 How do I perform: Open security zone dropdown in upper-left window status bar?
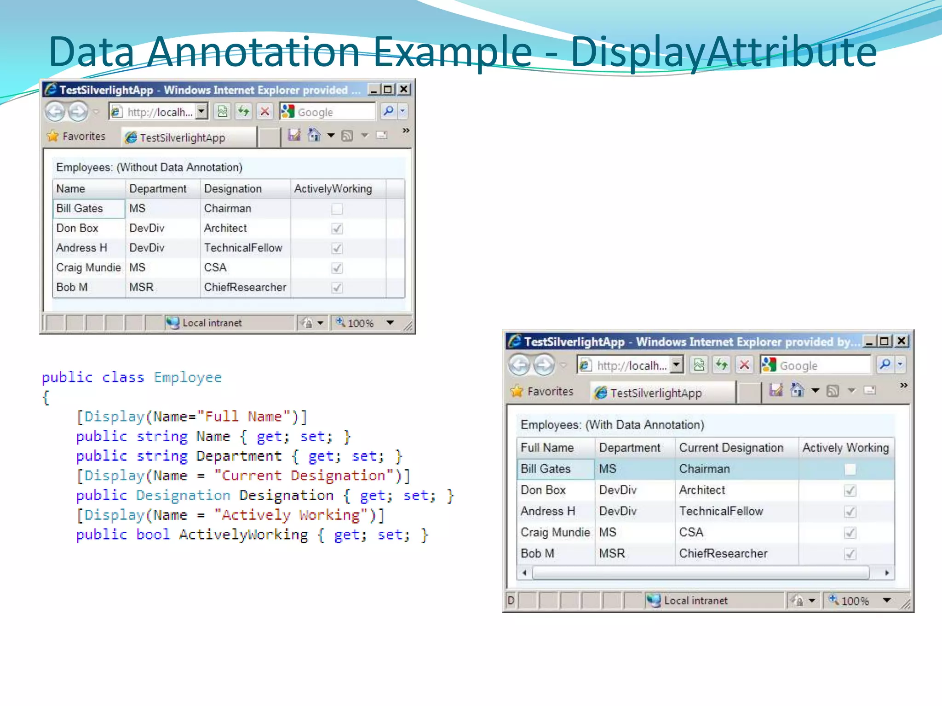pyautogui.click(x=320, y=323)
